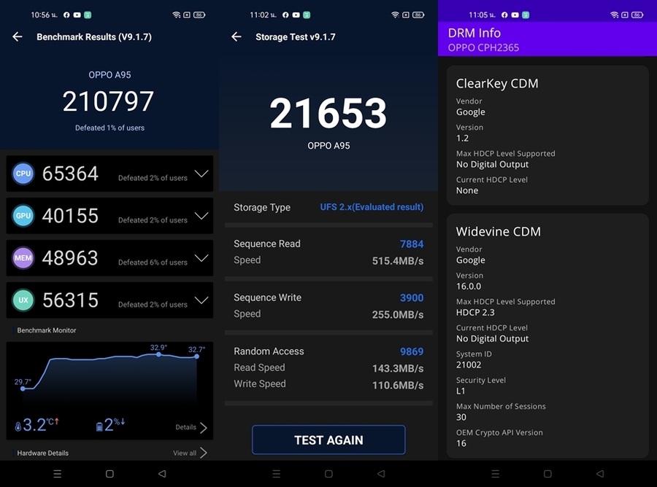657x487 pixels.
Task: Expand the MEM score details chevron
Action: (201, 258)
